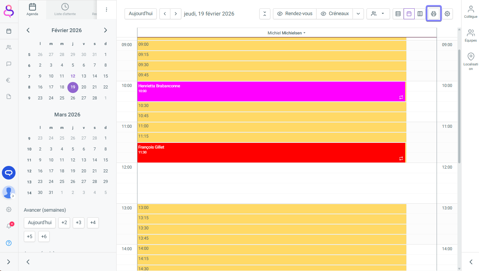Open the Localisation panel icon

(x=471, y=61)
